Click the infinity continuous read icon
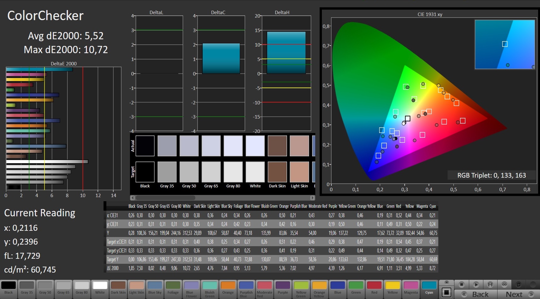 point(504,285)
